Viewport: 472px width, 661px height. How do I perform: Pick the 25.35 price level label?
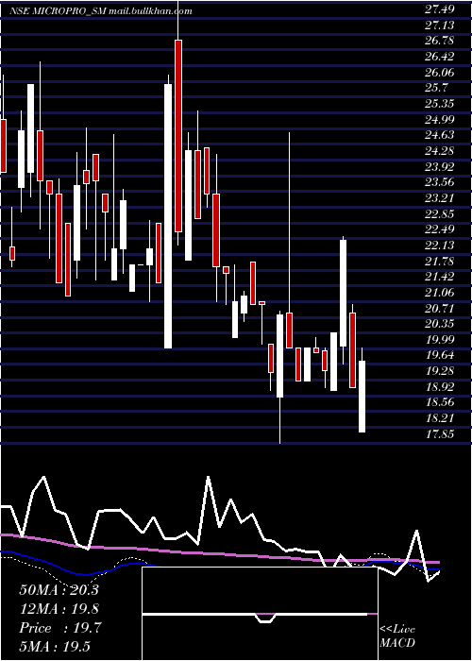click(x=439, y=104)
